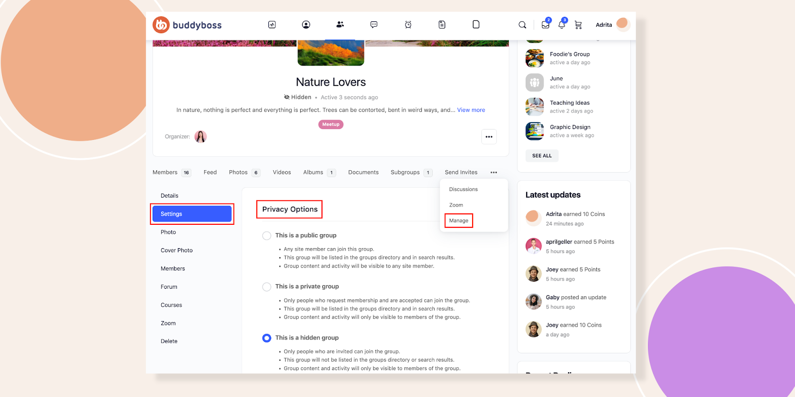Open Graphic Design group thumbnail
The height and width of the screenshot is (397, 795).
point(535,131)
